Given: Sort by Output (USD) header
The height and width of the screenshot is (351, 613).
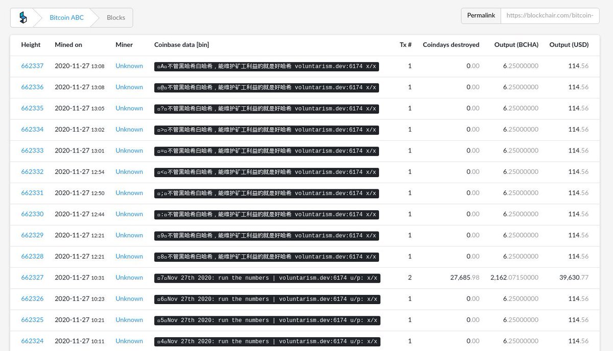Looking at the screenshot, I should click(x=569, y=45).
